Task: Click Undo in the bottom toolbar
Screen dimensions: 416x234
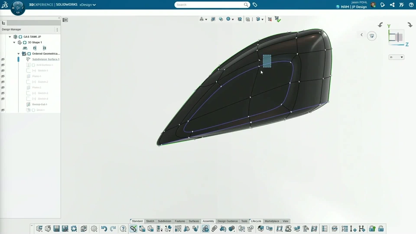Action: tap(104, 229)
